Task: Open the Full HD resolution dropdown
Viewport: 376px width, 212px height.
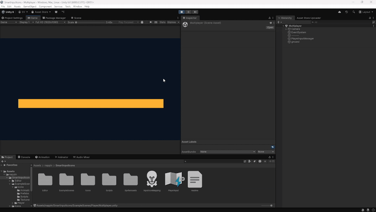Action: click(50, 22)
